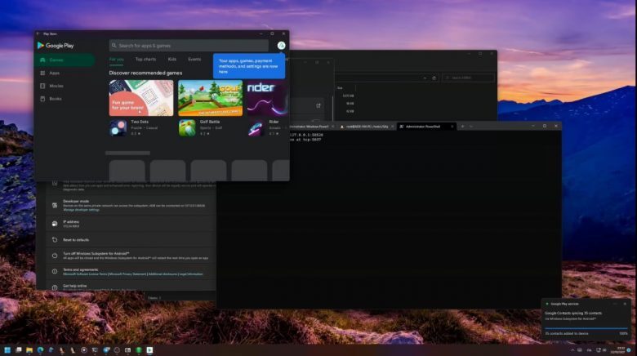Click the Size column header in Explorer
Viewport: 637px width, 356px height.
click(340, 88)
